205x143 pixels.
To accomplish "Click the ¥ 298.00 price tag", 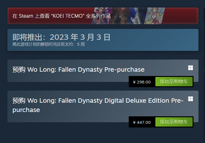I will pyautogui.click(x=142, y=82).
